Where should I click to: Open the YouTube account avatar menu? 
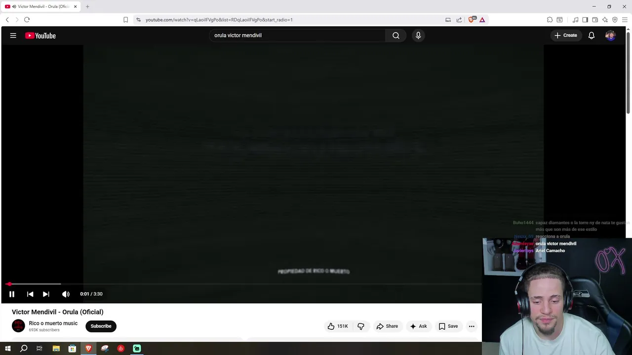tap(610, 35)
